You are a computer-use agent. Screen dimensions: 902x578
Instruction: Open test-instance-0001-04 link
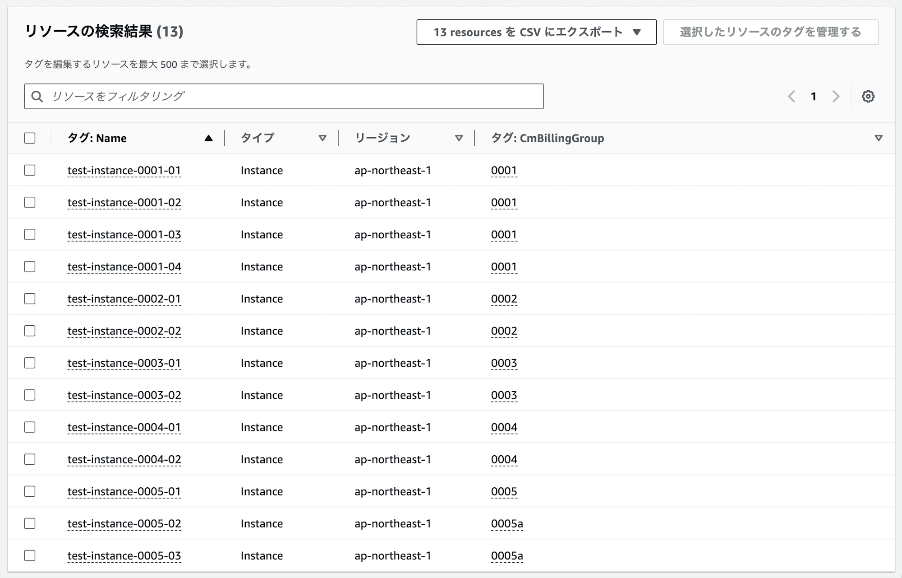coord(124,267)
